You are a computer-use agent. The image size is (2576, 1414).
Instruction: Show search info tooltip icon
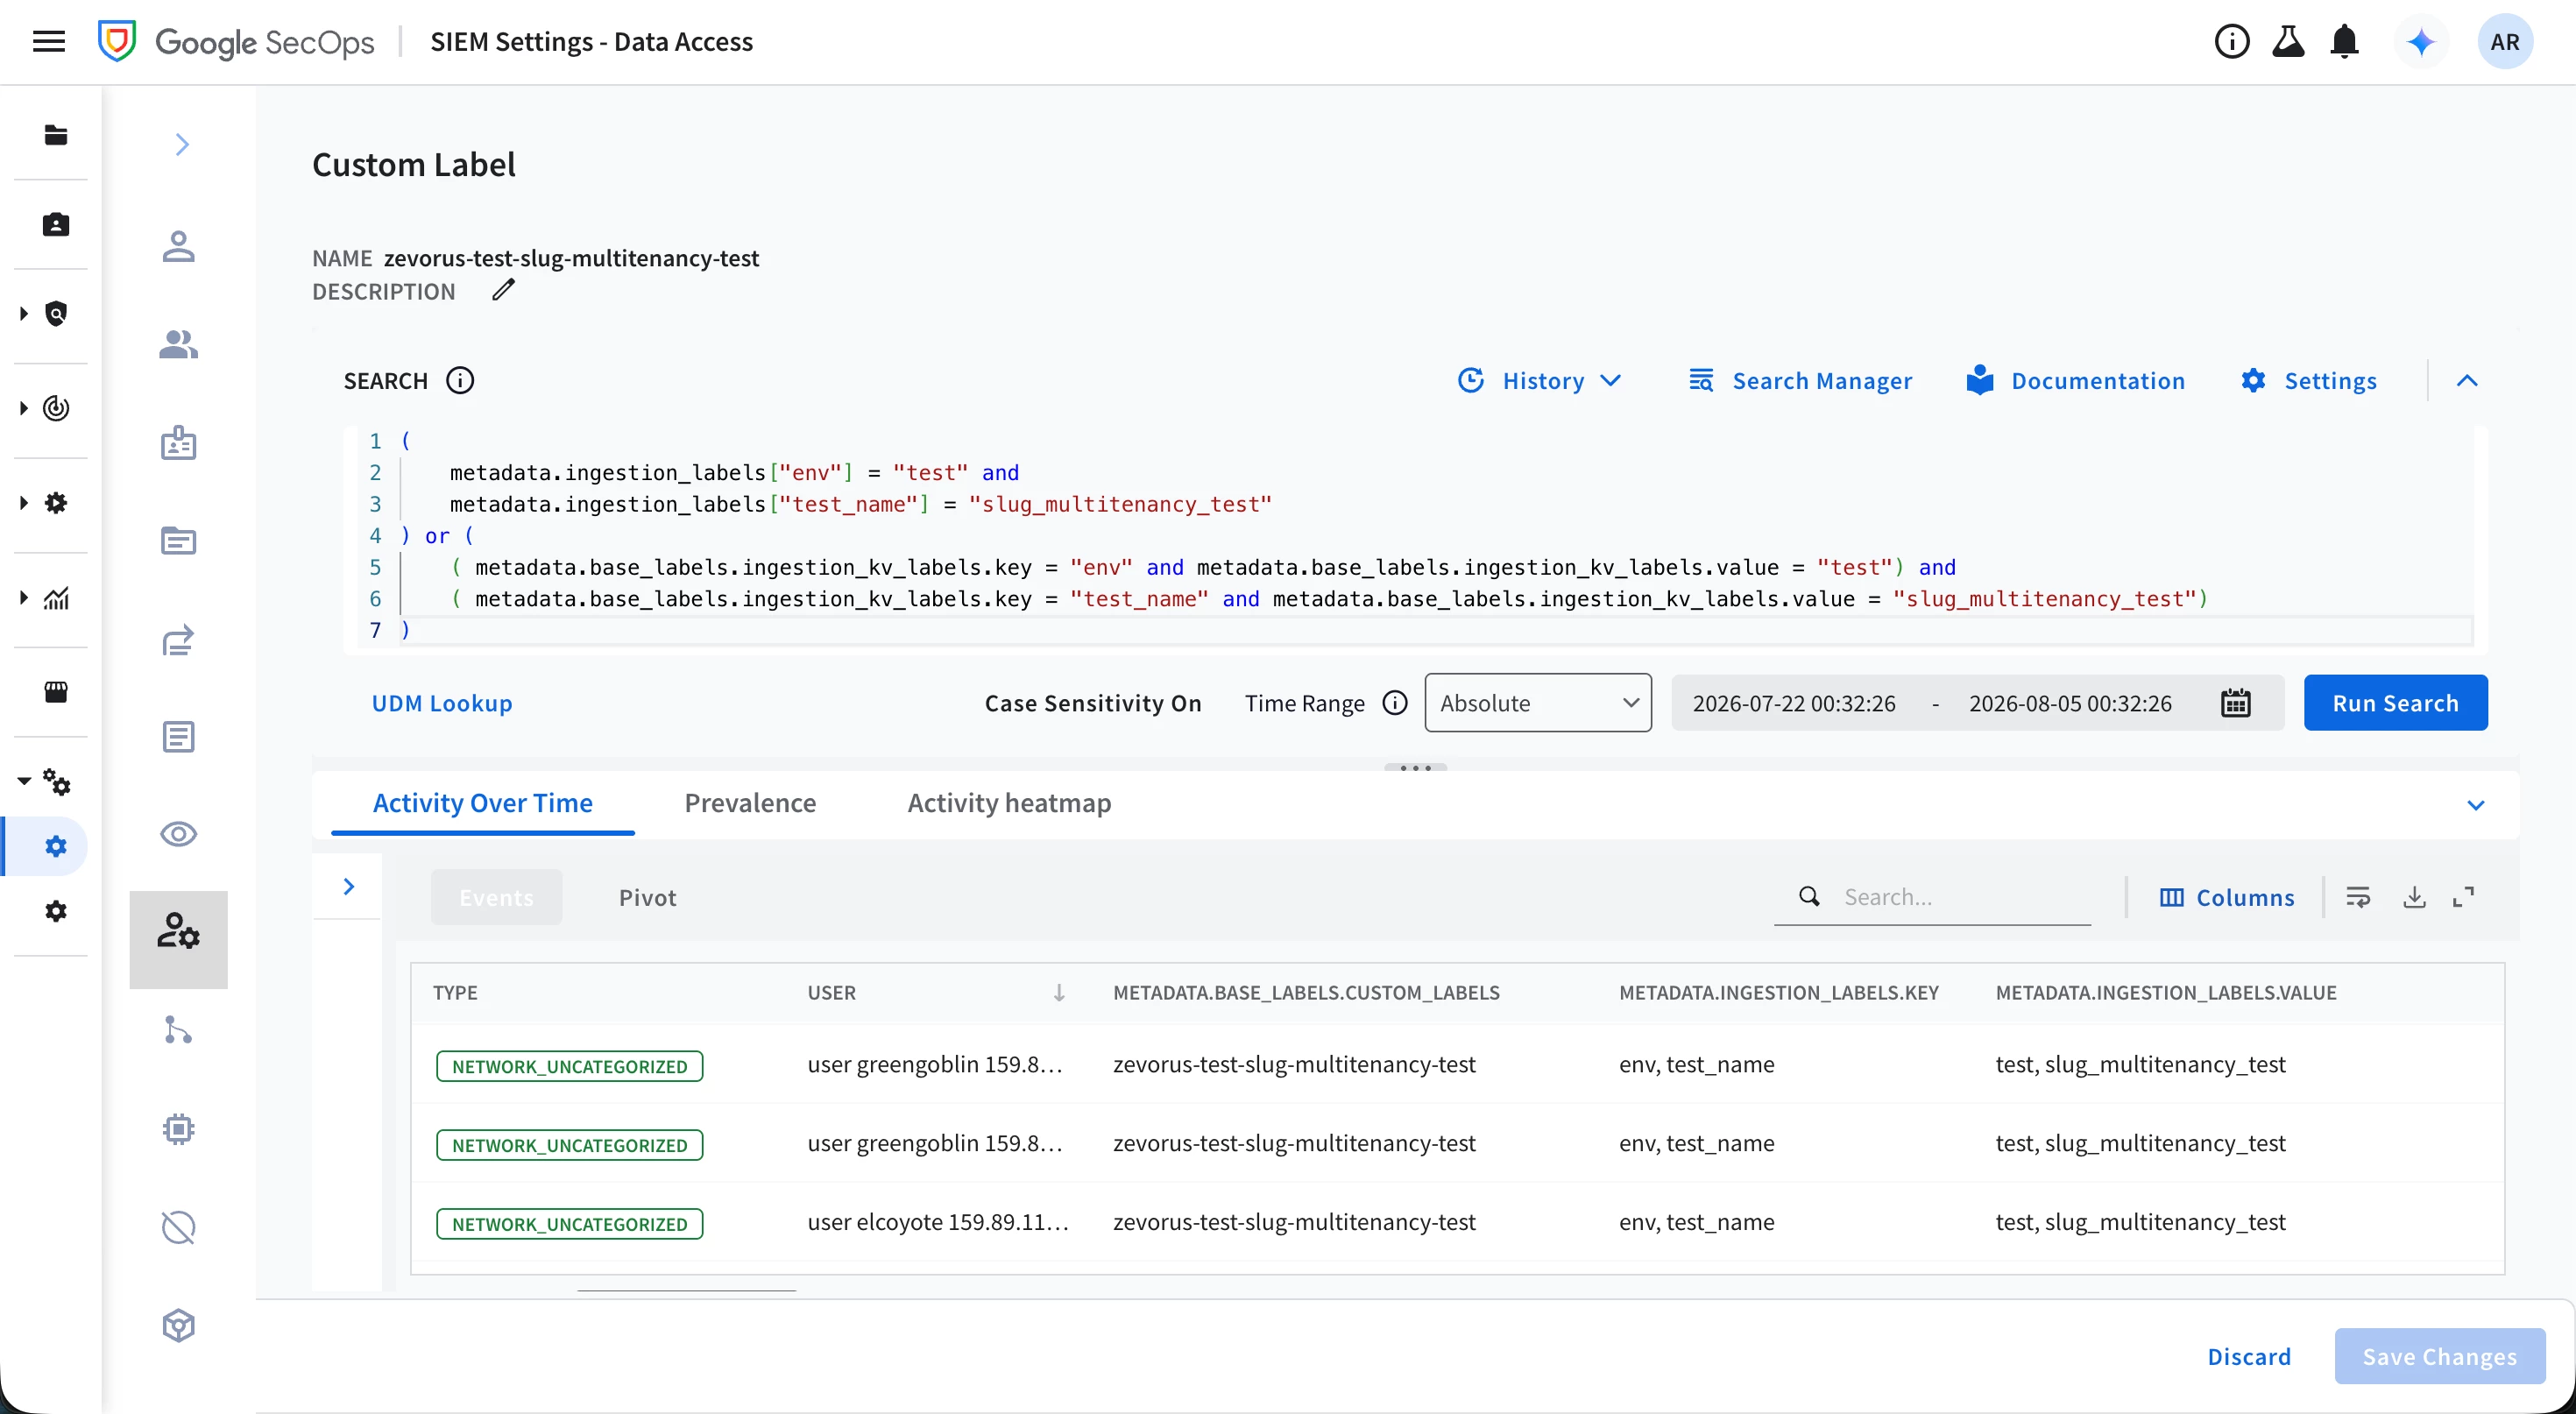click(460, 381)
